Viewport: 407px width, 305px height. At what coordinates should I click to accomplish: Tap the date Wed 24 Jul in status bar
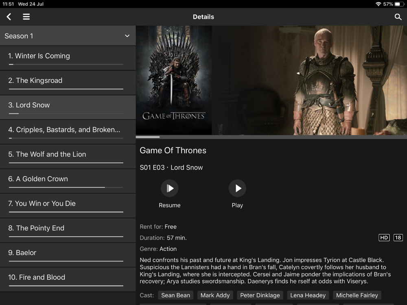click(31, 4)
